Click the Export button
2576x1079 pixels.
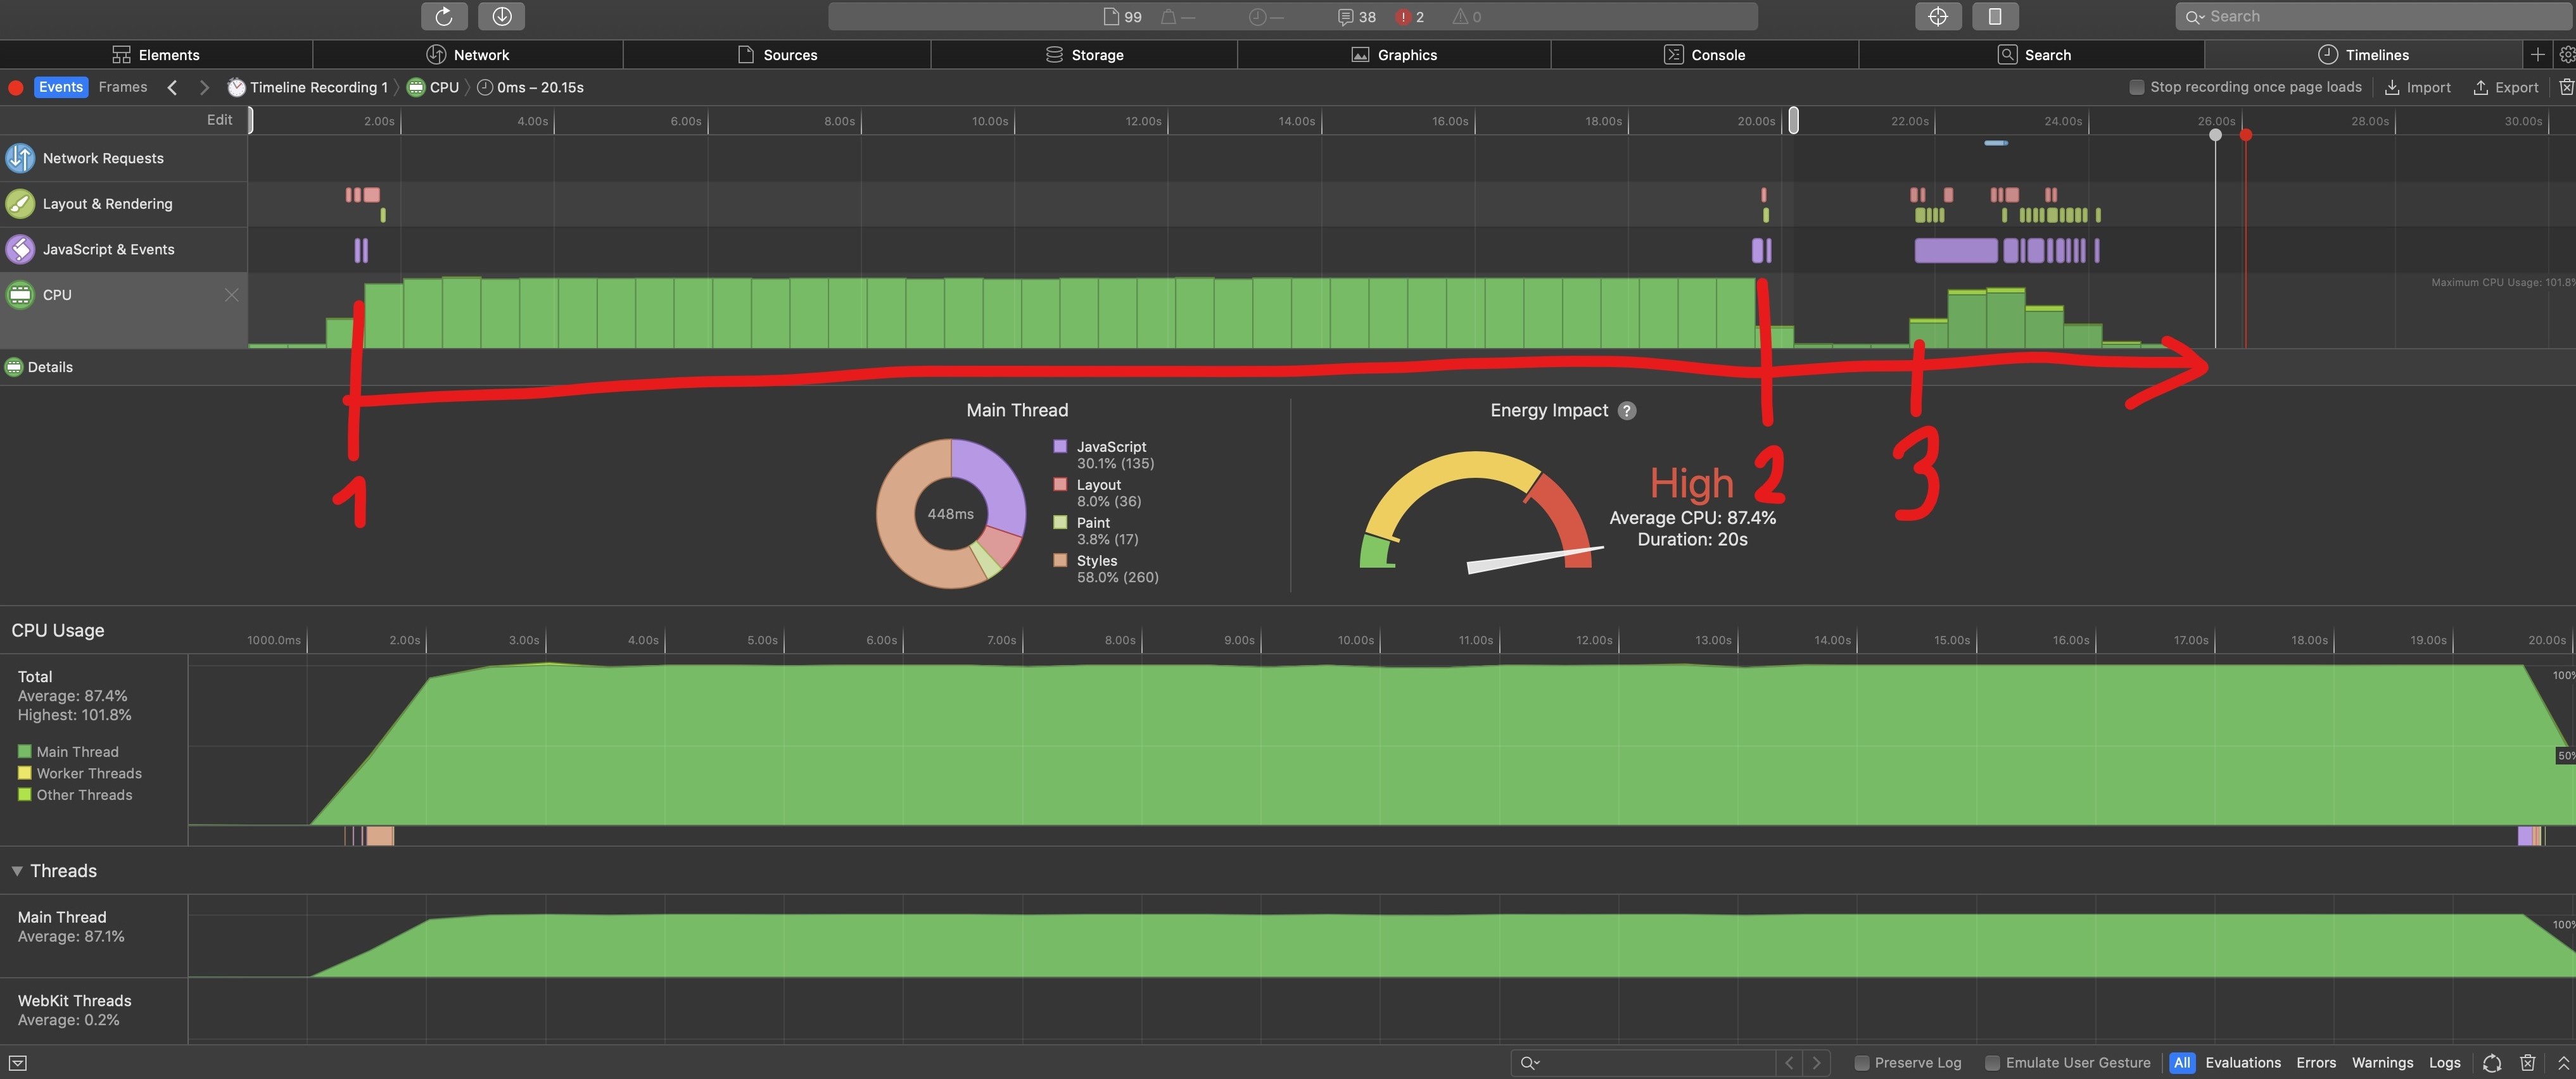coord(2505,88)
